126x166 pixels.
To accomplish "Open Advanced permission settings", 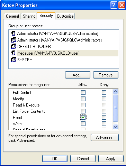I will [105, 137].
